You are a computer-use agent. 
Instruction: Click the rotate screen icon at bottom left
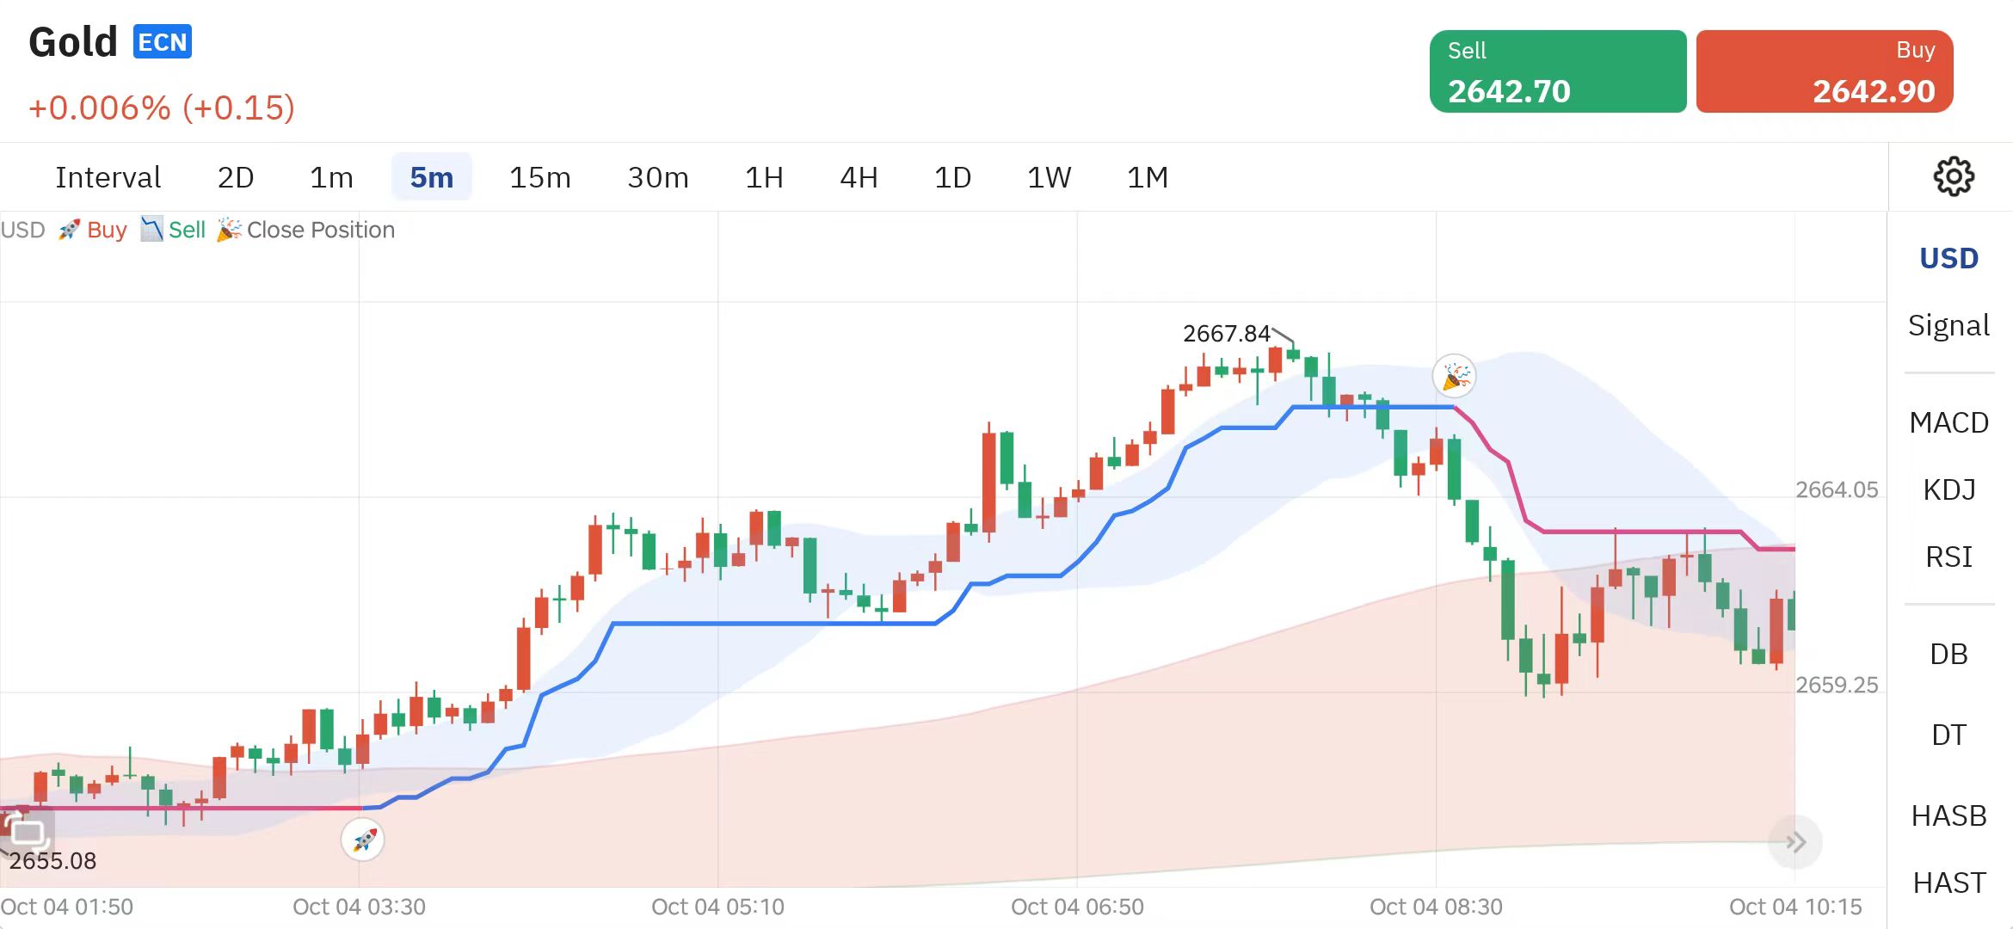tap(26, 832)
